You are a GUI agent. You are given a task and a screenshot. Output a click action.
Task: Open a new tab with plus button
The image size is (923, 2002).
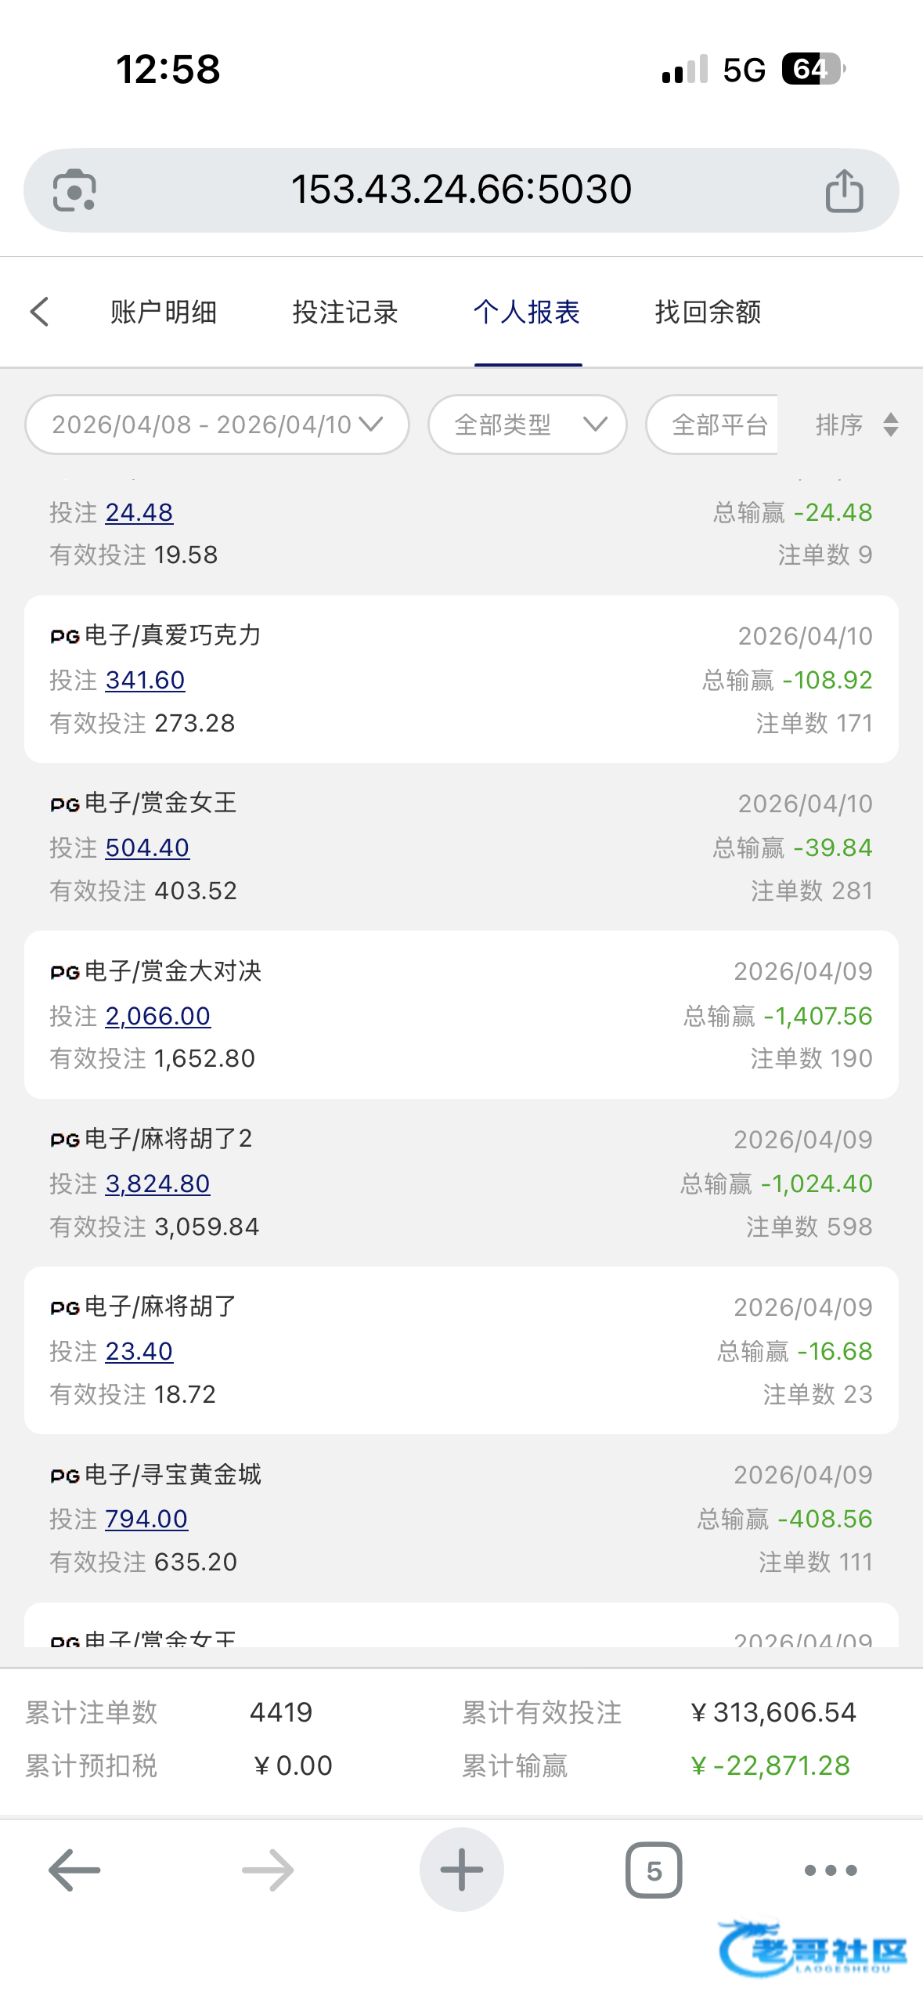[x=461, y=1870]
